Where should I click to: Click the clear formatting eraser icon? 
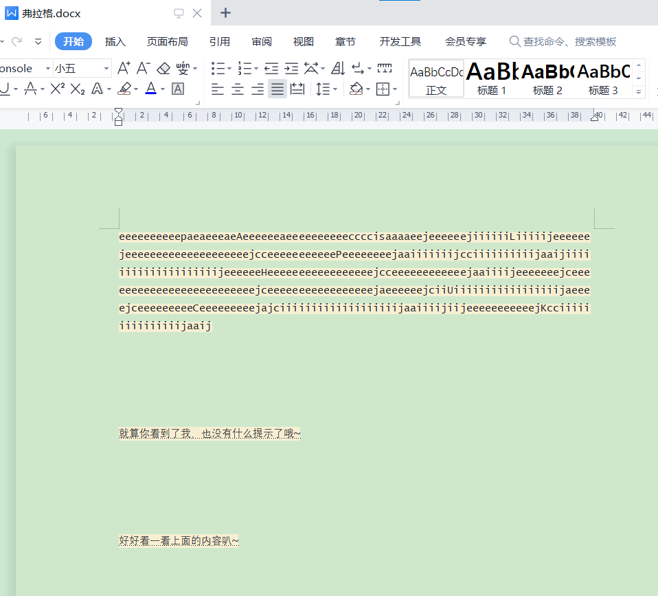(x=163, y=68)
